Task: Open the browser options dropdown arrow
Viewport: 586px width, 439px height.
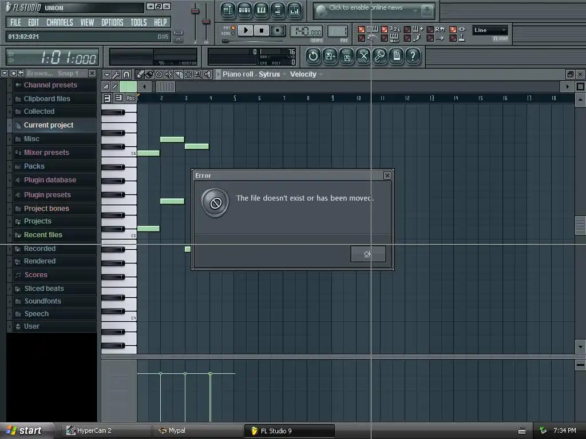Action: pos(5,73)
